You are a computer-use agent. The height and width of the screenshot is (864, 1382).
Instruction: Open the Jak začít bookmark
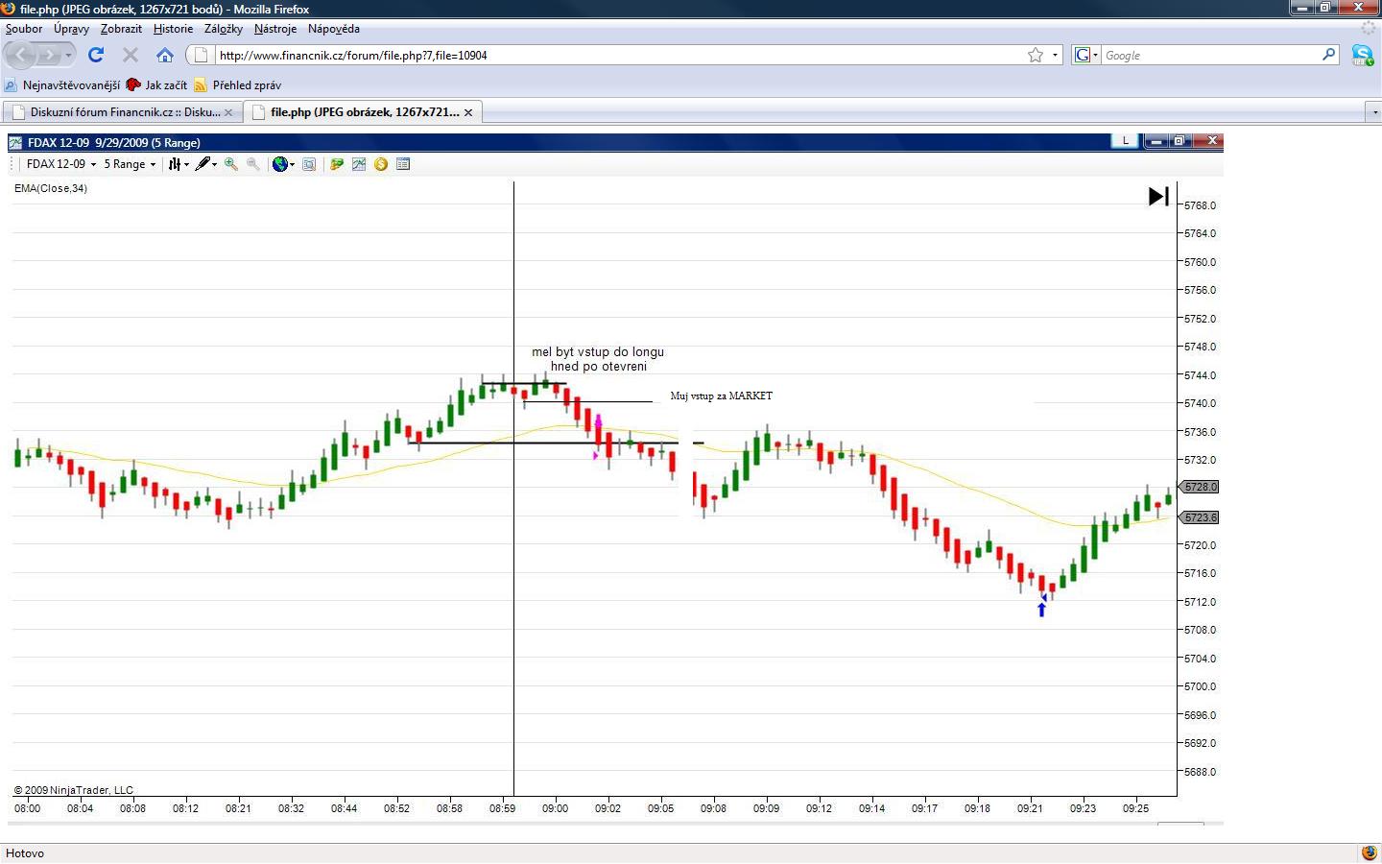[157, 85]
